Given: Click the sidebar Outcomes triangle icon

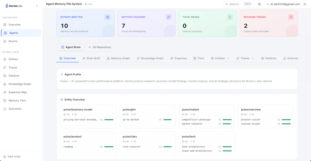Looking at the screenshot, I should [5, 109].
